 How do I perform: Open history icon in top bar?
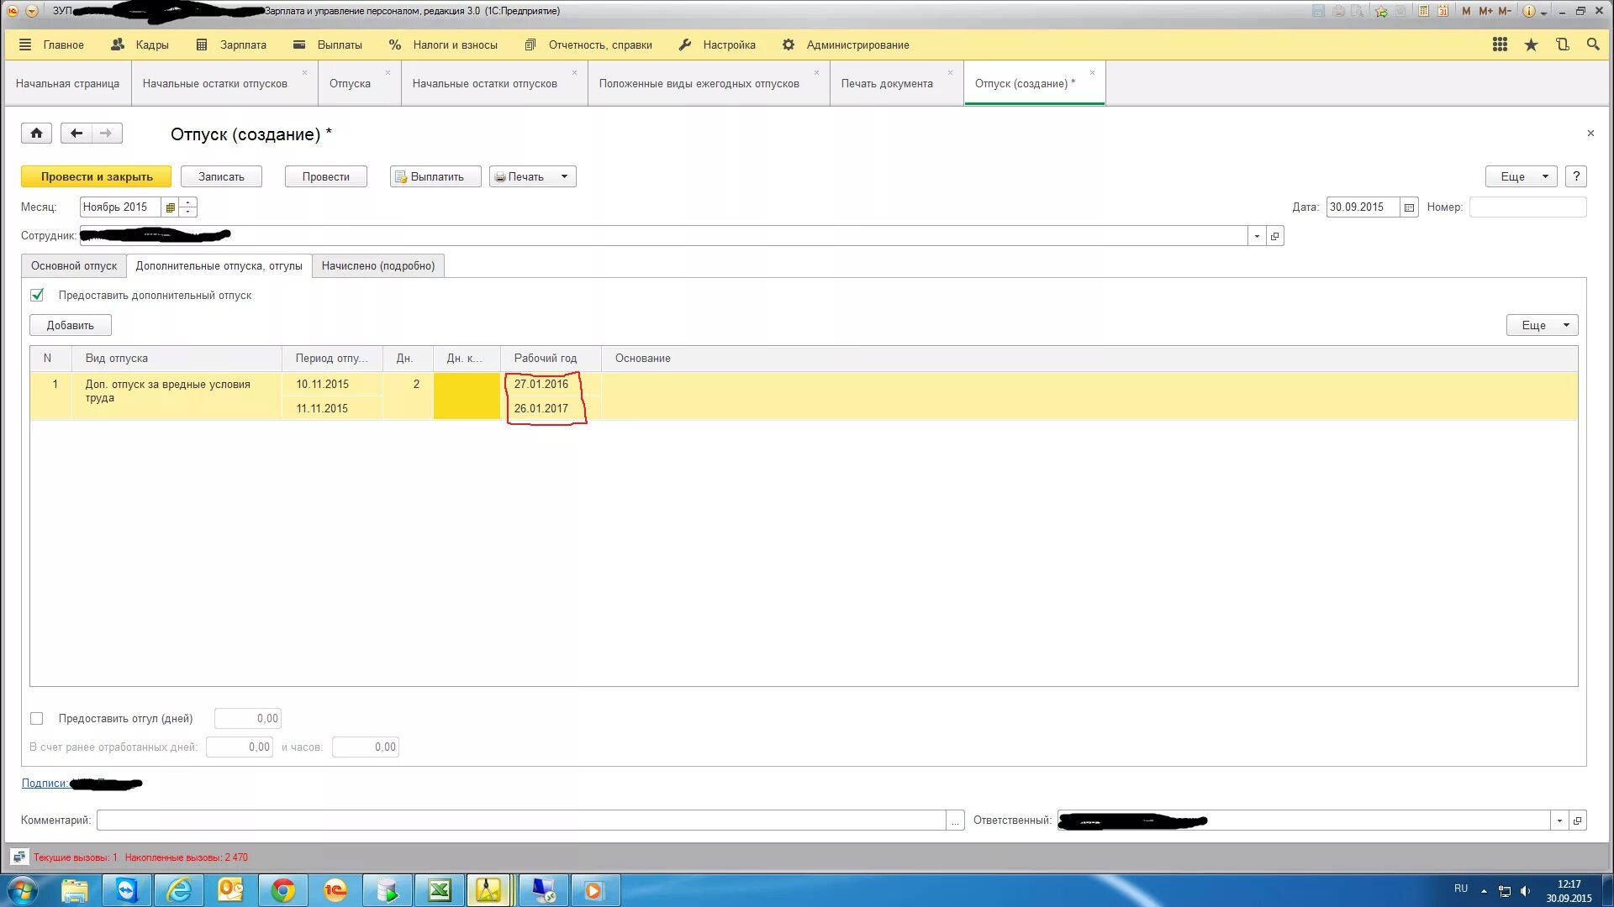[1562, 45]
